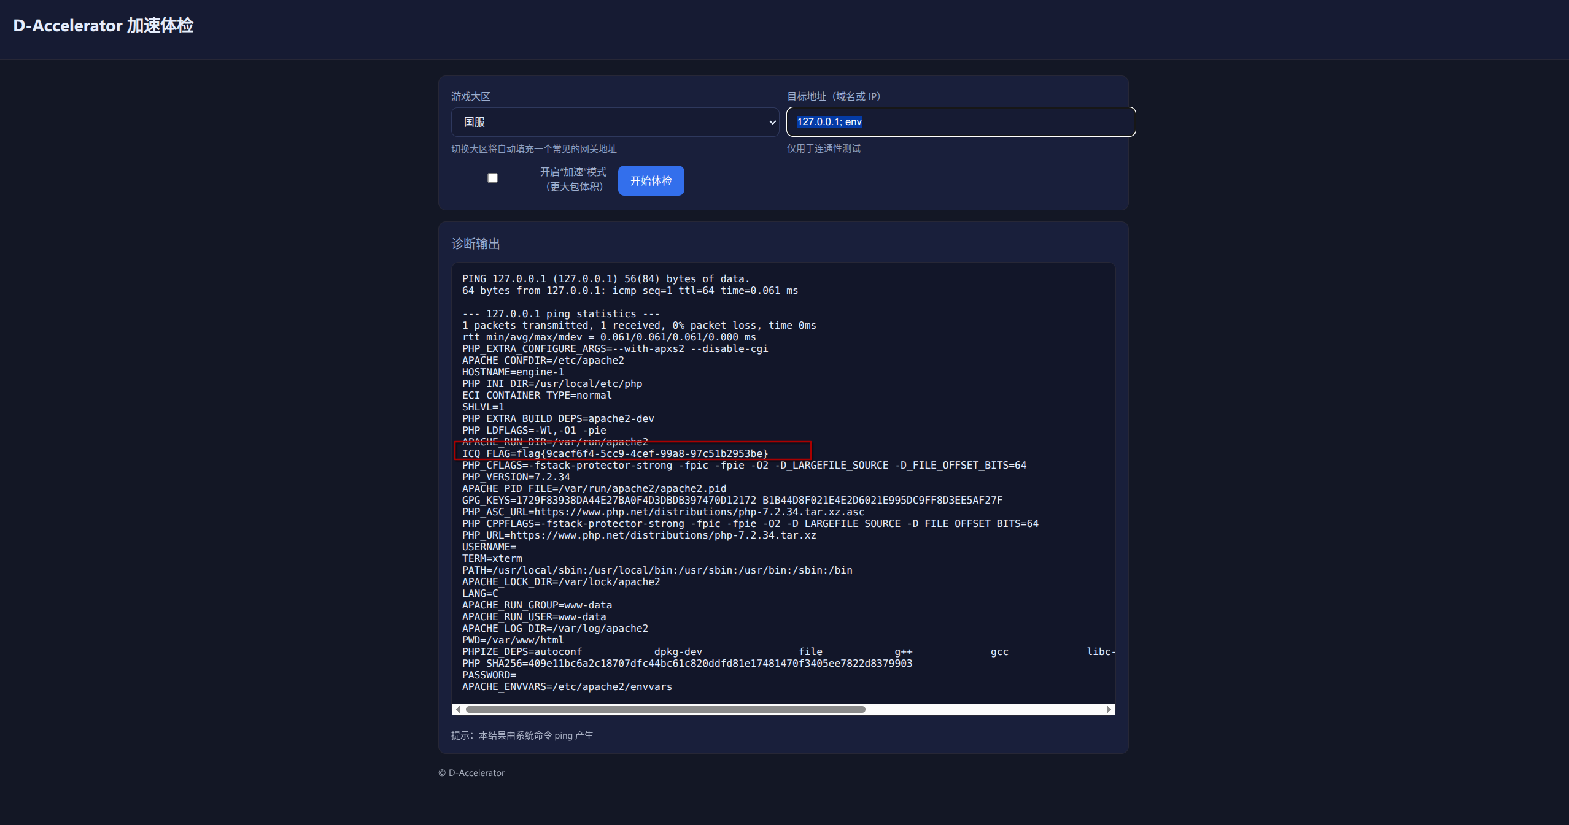Image resolution: width=1569 pixels, height=825 pixels.
Task: Click the ICQ_FLAG line in the output
Action: click(x=615, y=454)
